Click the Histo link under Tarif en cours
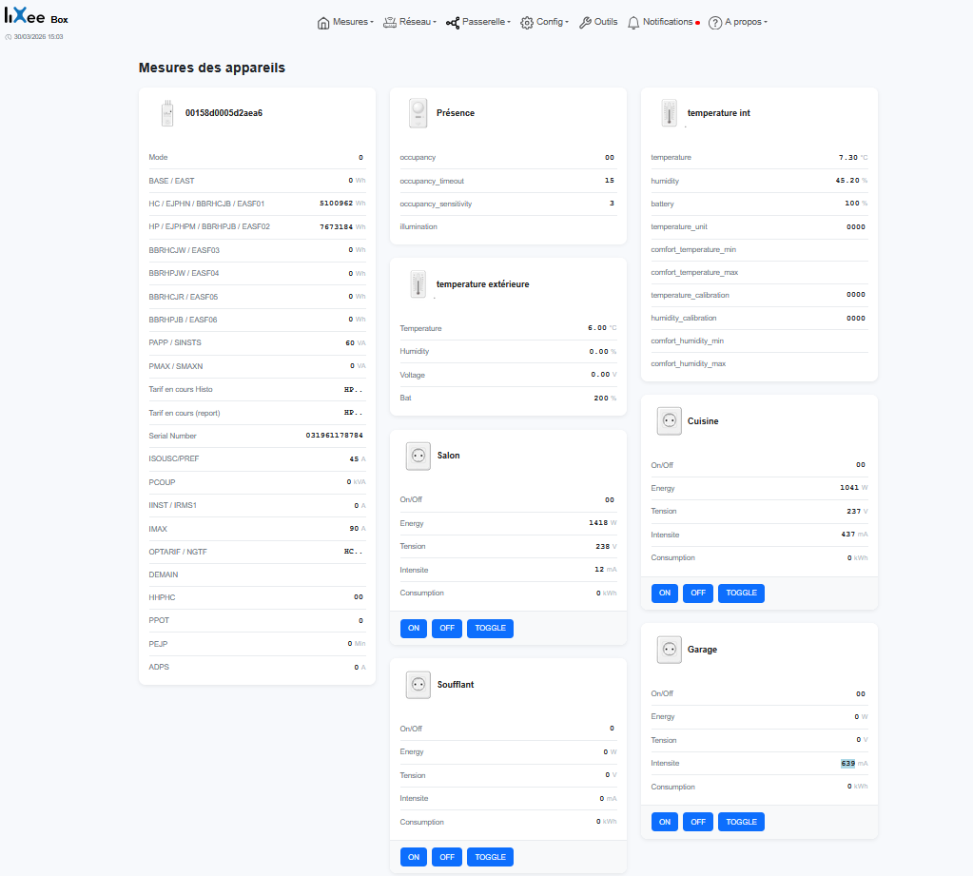The height and width of the screenshot is (876, 973). coord(204,389)
